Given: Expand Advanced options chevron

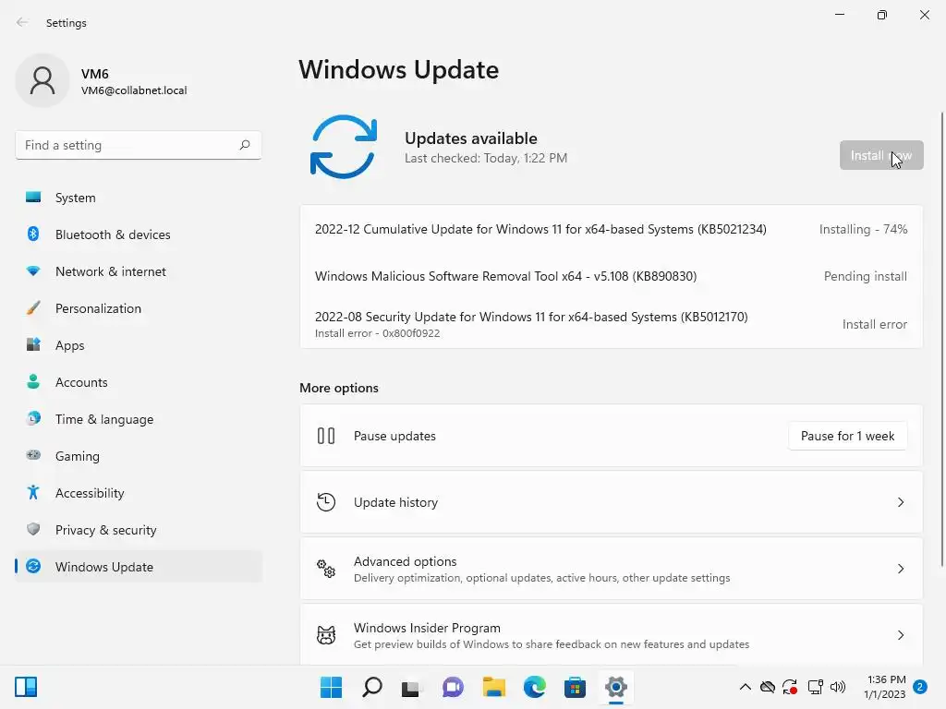Looking at the screenshot, I should (x=901, y=569).
